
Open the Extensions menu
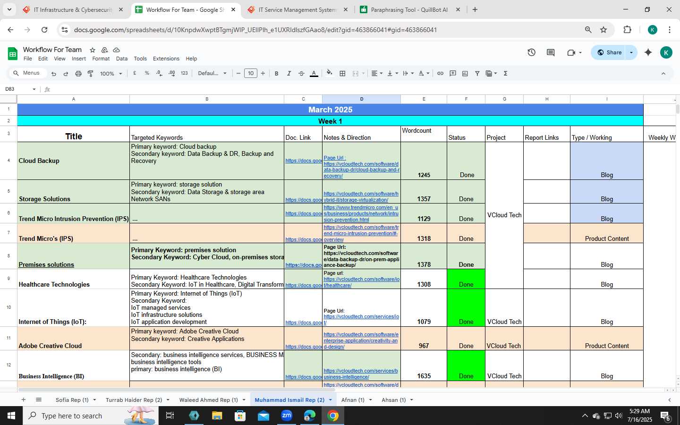[x=166, y=59]
